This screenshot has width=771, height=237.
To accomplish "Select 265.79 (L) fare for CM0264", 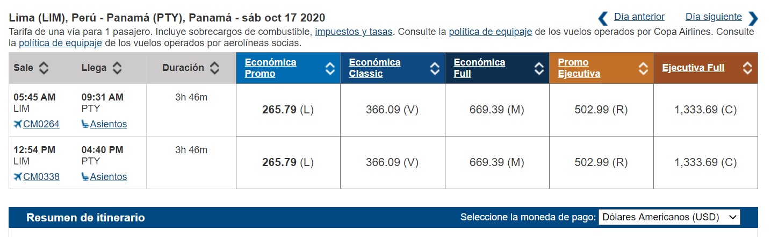I will pos(288,110).
